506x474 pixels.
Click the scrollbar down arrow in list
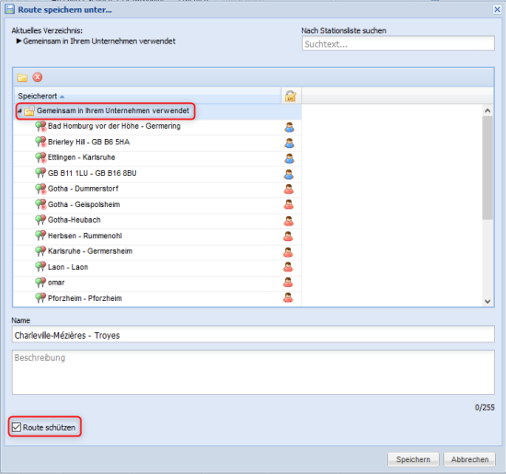tap(488, 302)
